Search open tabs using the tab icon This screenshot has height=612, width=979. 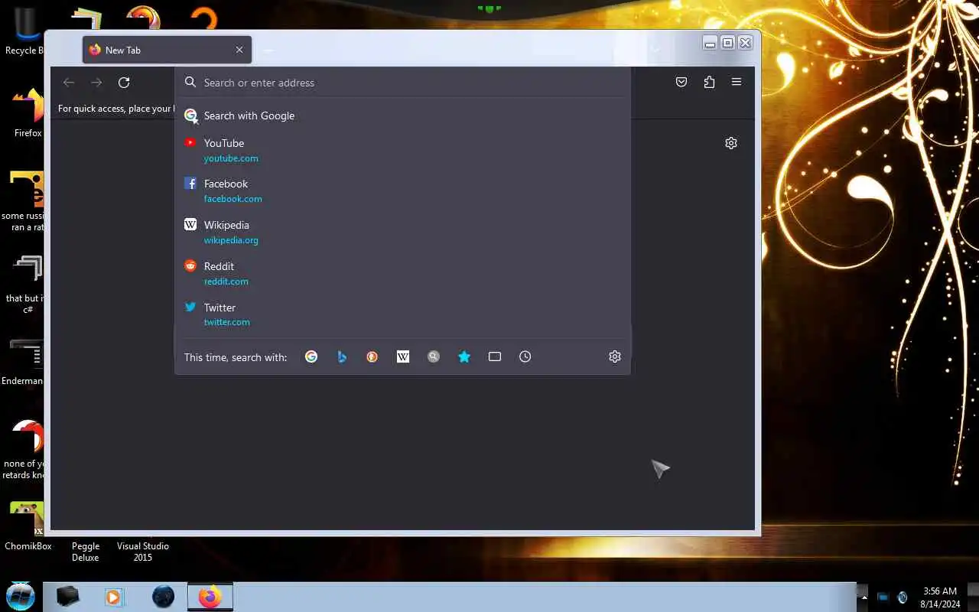[495, 356]
